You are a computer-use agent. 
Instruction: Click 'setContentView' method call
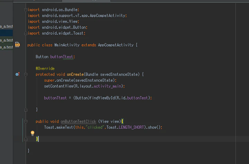tap(59, 86)
